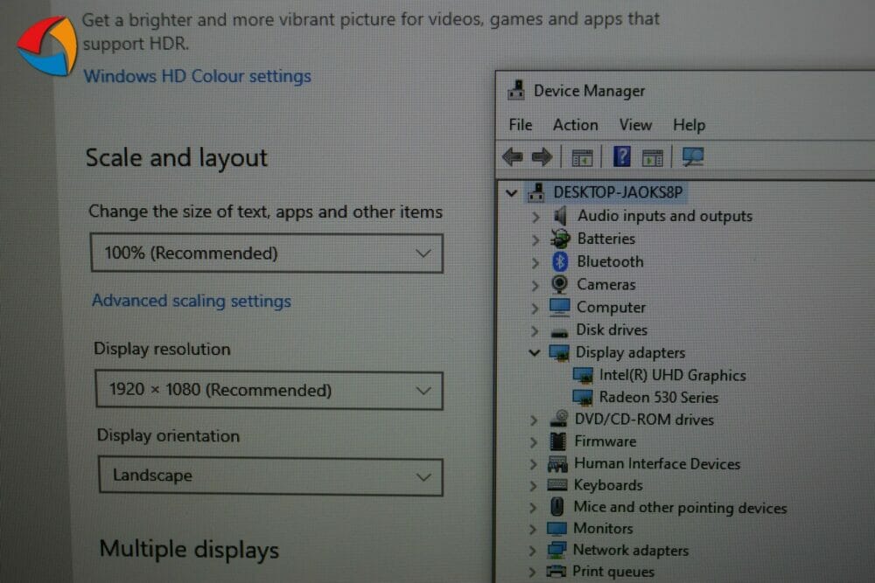This screenshot has height=583, width=875.
Task: Expand the Computer category
Action: tap(535, 309)
